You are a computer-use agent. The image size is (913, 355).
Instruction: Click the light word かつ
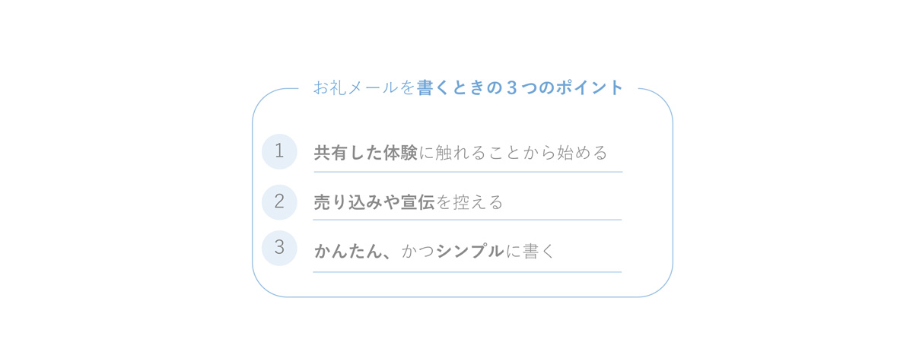(x=418, y=251)
